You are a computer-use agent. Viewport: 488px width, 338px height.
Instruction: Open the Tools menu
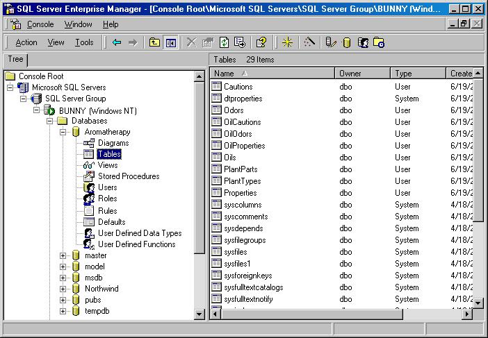[84, 42]
